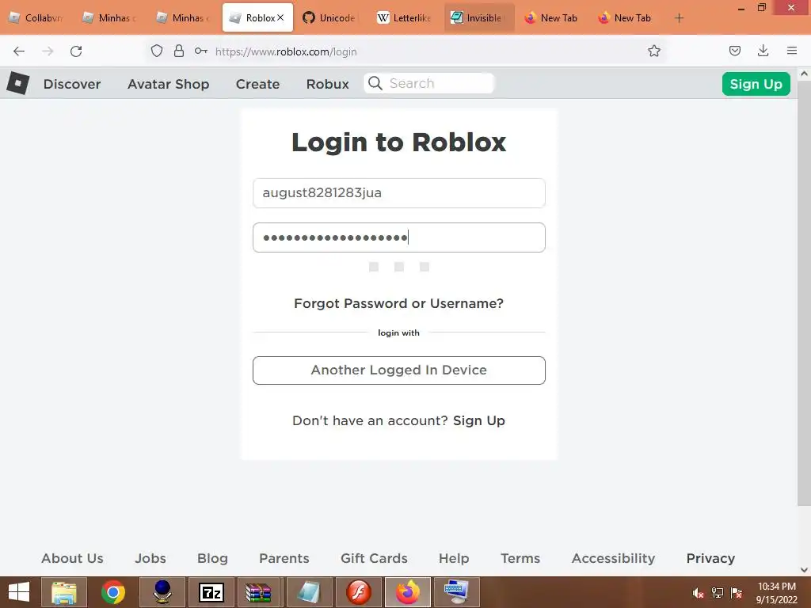Switch to the second New Tab

tap(626, 17)
